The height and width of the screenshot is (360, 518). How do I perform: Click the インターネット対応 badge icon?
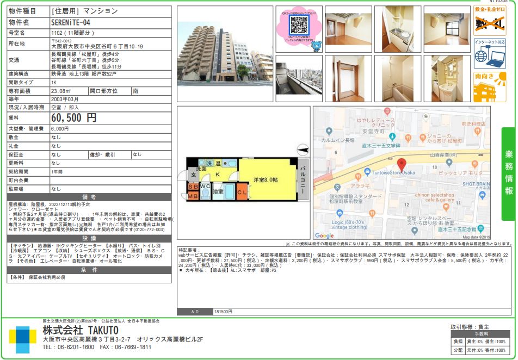(489, 53)
